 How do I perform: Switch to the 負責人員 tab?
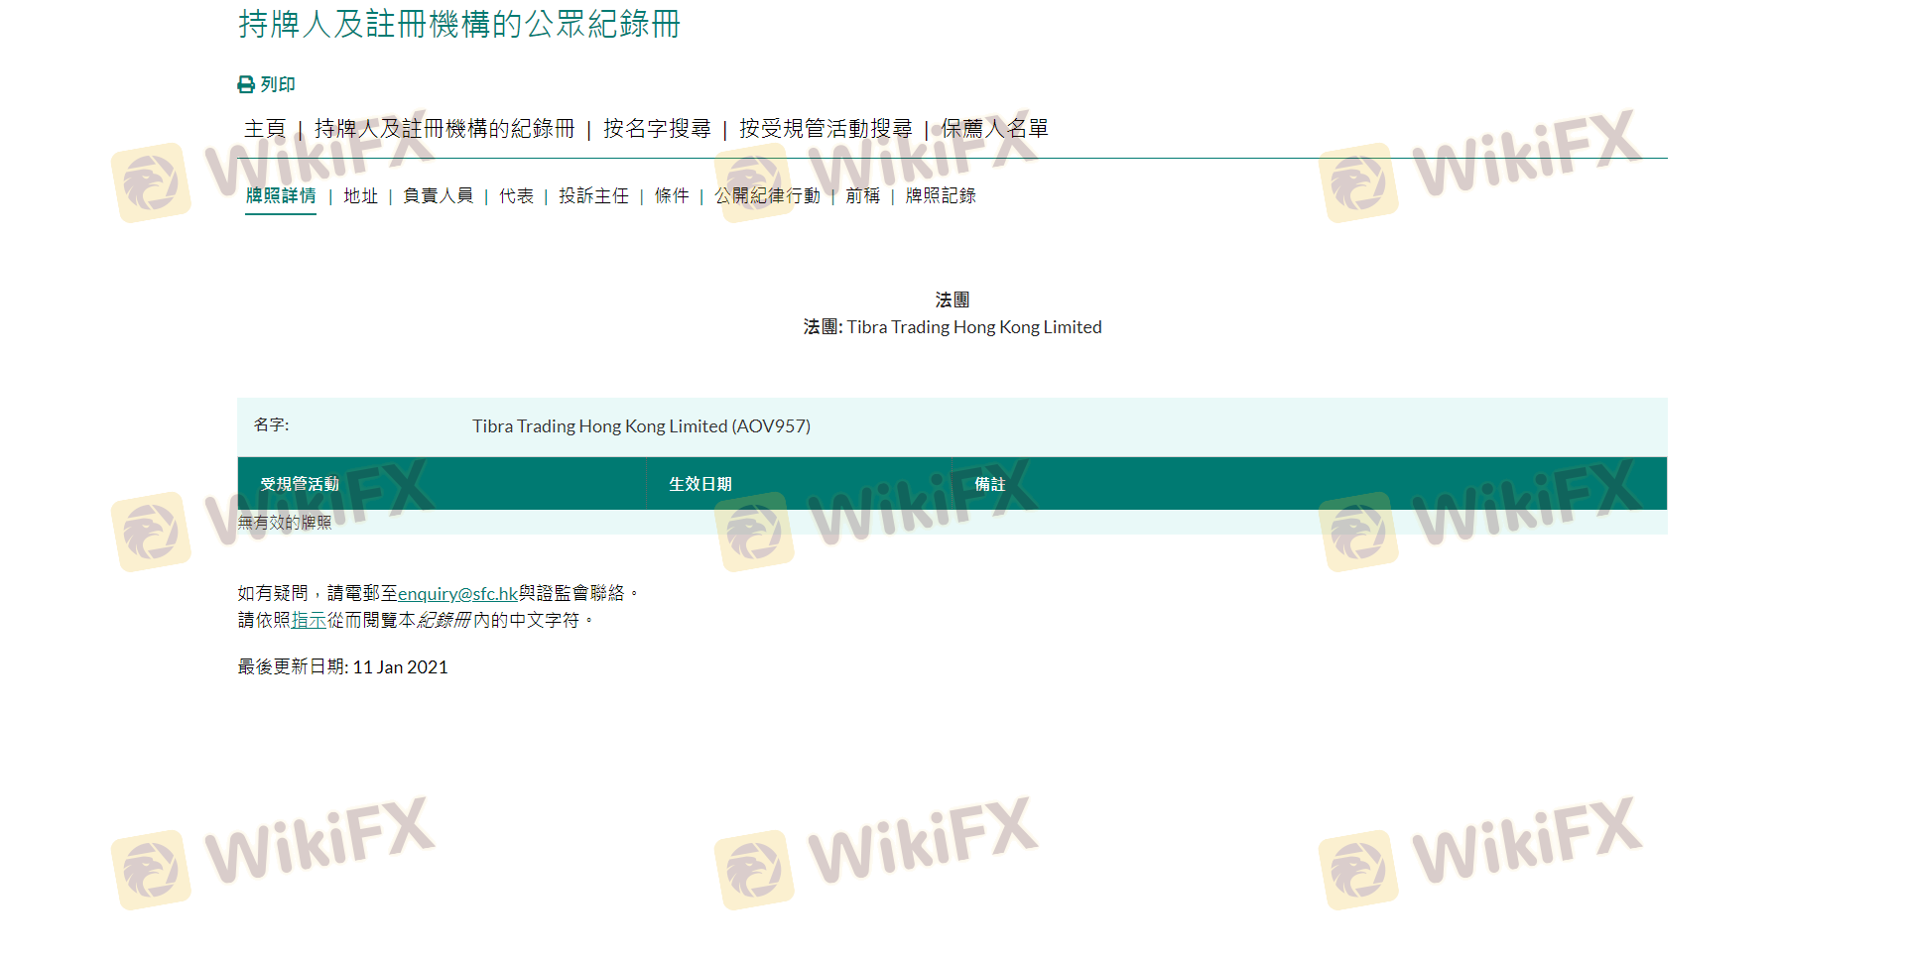pyautogui.click(x=438, y=196)
